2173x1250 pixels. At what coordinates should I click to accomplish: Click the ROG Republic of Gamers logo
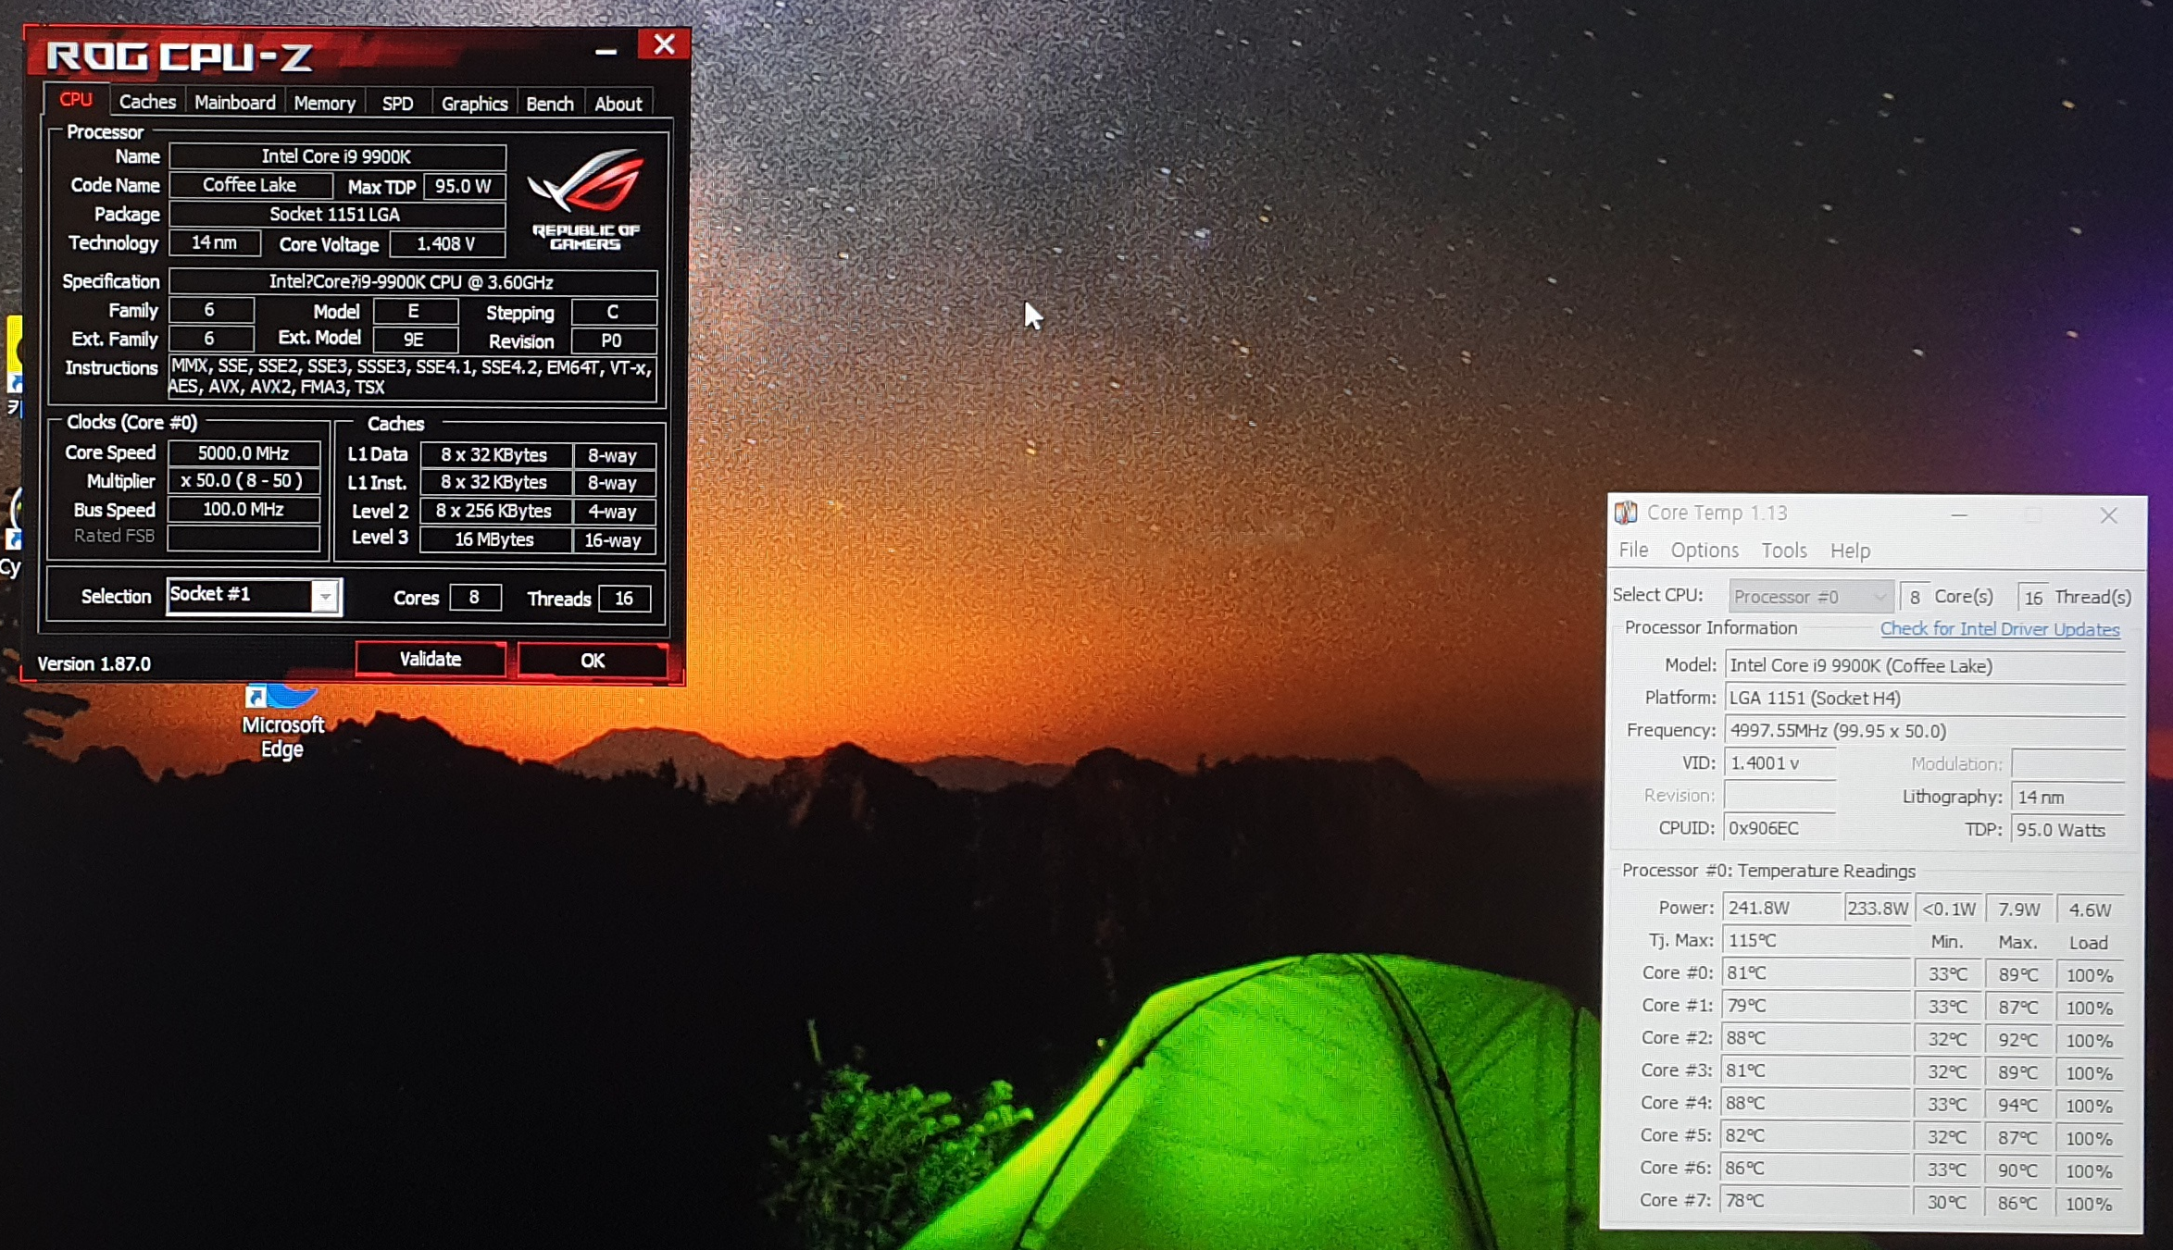click(x=586, y=199)
